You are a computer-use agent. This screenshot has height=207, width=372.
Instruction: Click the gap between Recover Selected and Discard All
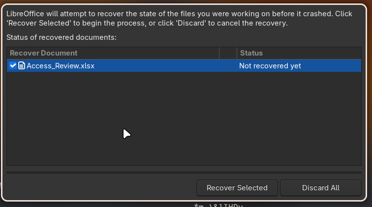pos(279,187)
